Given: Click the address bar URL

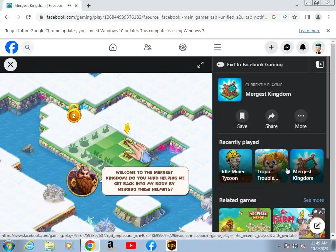Looking at the screenshot, I should [x=157, y=17].
